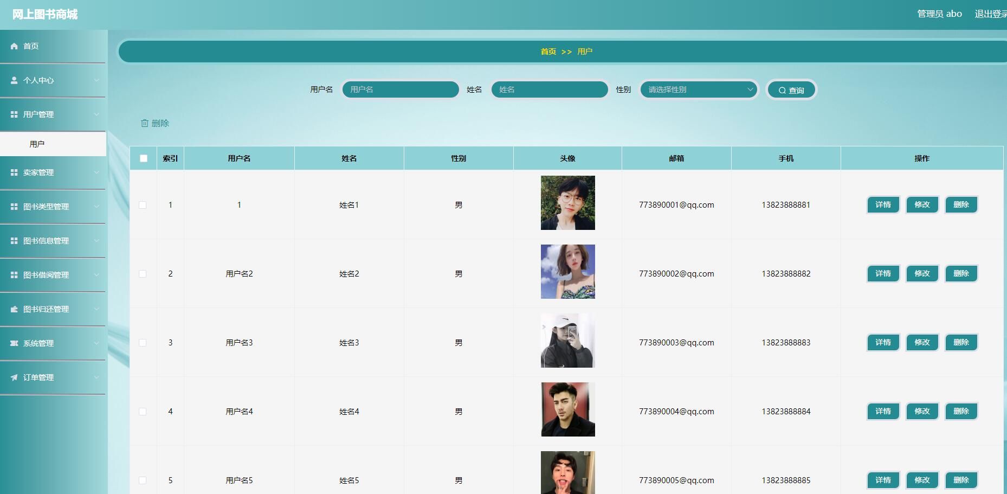This screenshot has width=1007, height=494.
Task: Expand the 图书信息管理 sidebar chevron
Action: (x=96, y=241)
